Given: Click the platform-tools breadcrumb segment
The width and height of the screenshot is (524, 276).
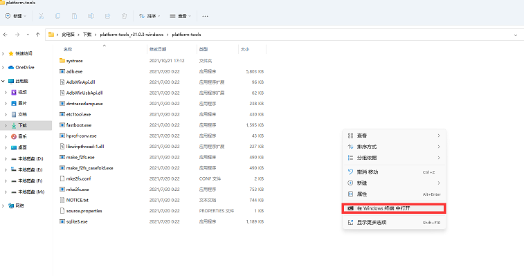Looking at the screenshot, I should click(x=186, y=35).
